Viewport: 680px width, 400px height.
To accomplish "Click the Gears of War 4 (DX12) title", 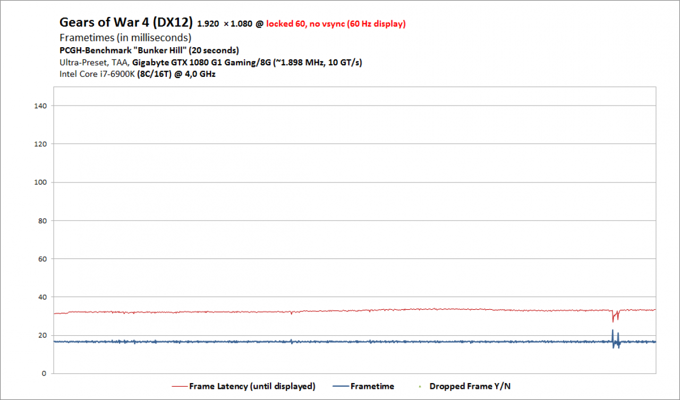I will (x=126, y=22).
